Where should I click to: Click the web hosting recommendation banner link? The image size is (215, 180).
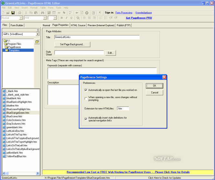(x=128, y=172)
